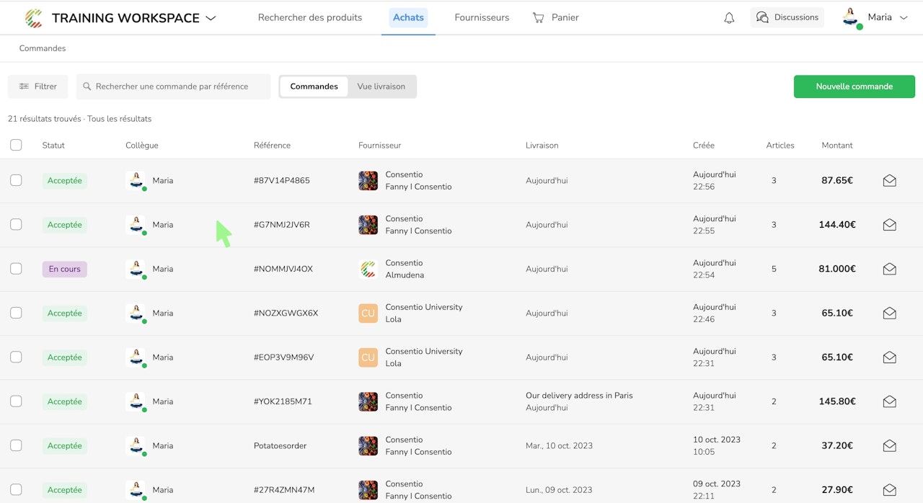Click the notifications bell icon
Viewport: 923px width, 503px height.
click(x=729, y=18)
